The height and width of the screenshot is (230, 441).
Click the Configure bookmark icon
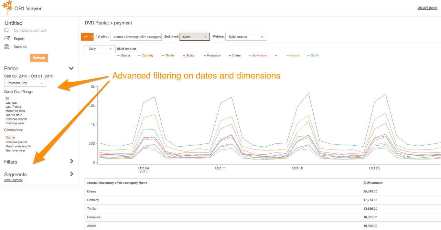[x=7, y=30]
